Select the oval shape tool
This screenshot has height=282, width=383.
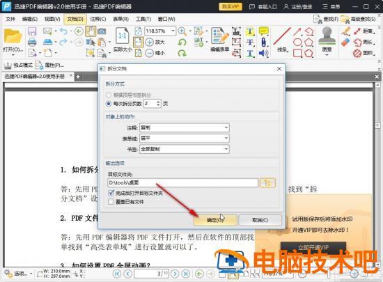point(297,42)
